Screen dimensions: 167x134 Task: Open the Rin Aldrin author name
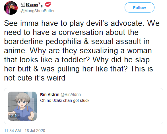pyautogui.click(x=50, y=94)
